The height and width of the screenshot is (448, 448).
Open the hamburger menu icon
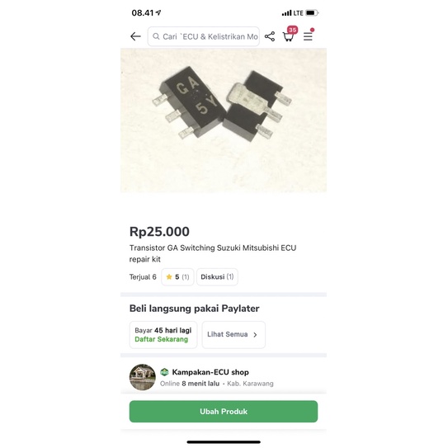[x=308, y=35]
